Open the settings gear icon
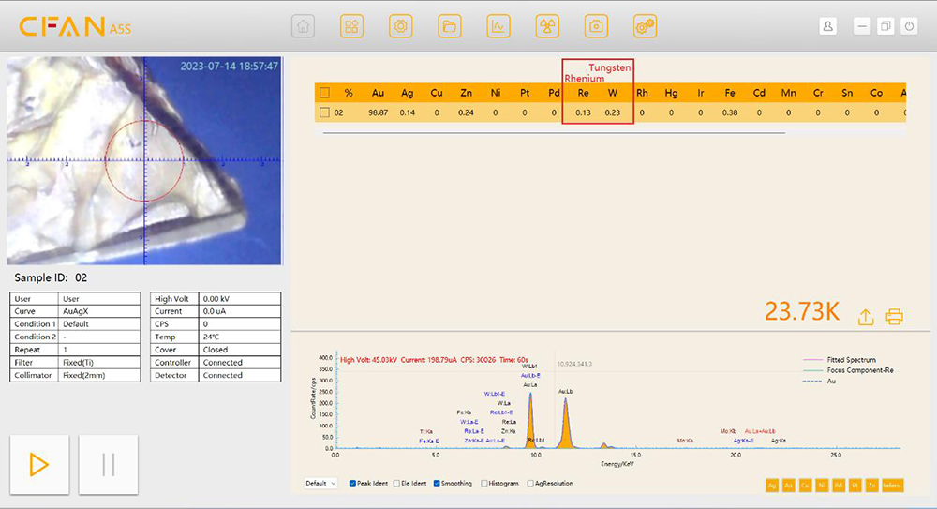The image size is (937, 509). [401, 26]
